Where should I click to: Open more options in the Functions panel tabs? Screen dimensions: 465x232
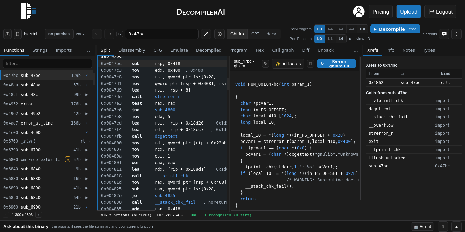89,50
